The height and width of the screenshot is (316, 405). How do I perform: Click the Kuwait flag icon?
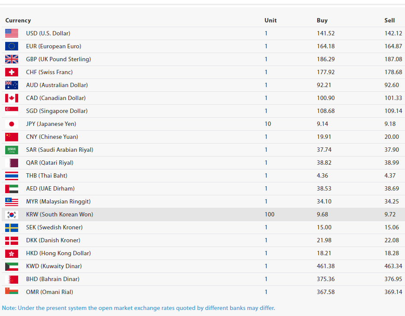pos(12,266)
